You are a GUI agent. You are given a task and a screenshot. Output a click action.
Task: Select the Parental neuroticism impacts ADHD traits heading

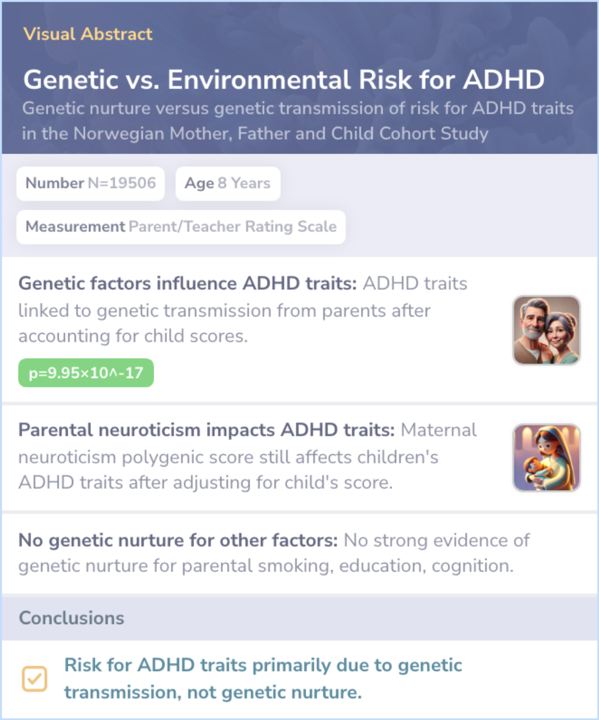coord(206,430)
